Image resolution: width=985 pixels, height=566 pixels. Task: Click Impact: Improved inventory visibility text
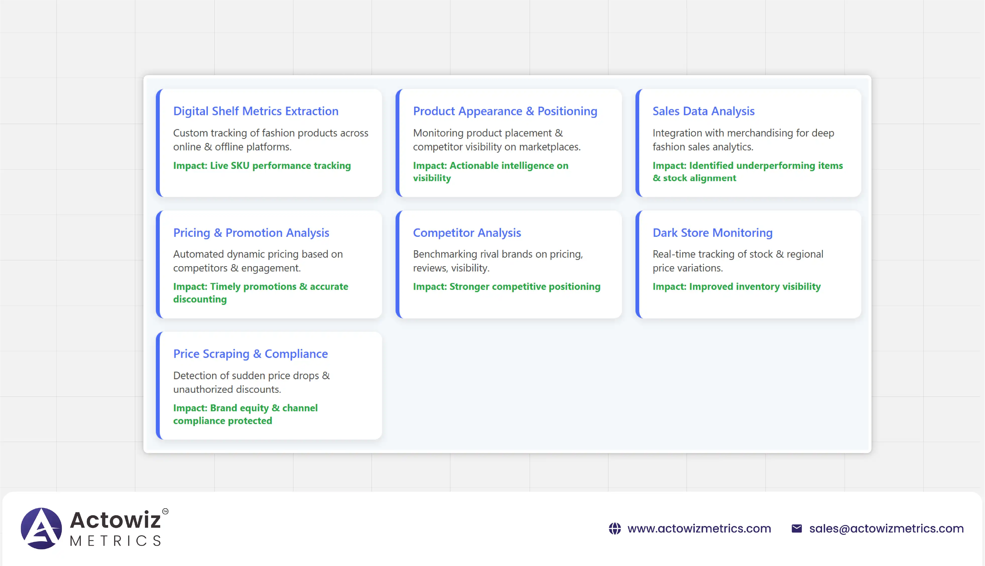736,287
